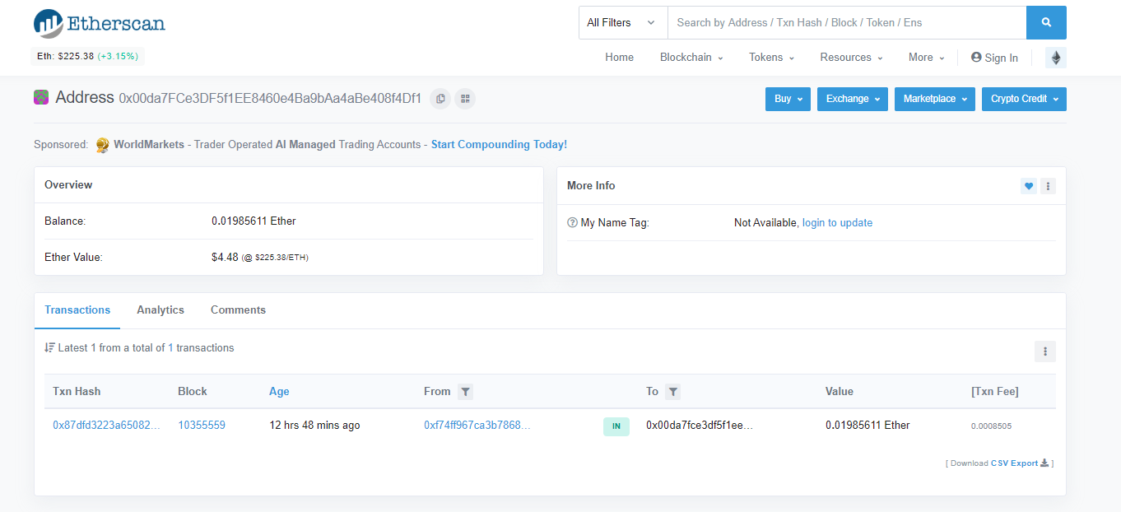The image size is (1121, 512).
Task: Expand the All Filters dropdown
Action: pyautogui.click(x=622, y=23)
